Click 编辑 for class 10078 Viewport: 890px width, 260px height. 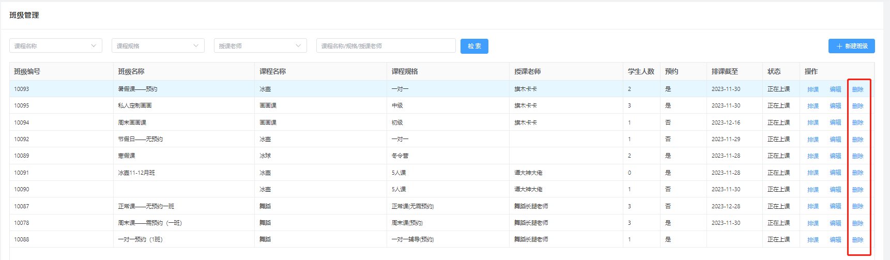(x=835, y=223)
